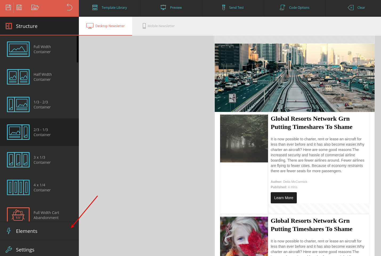The width and height of the screenshot is (381, 256).
Task: Click the Template Library store icon
Action: click(95, 7)
